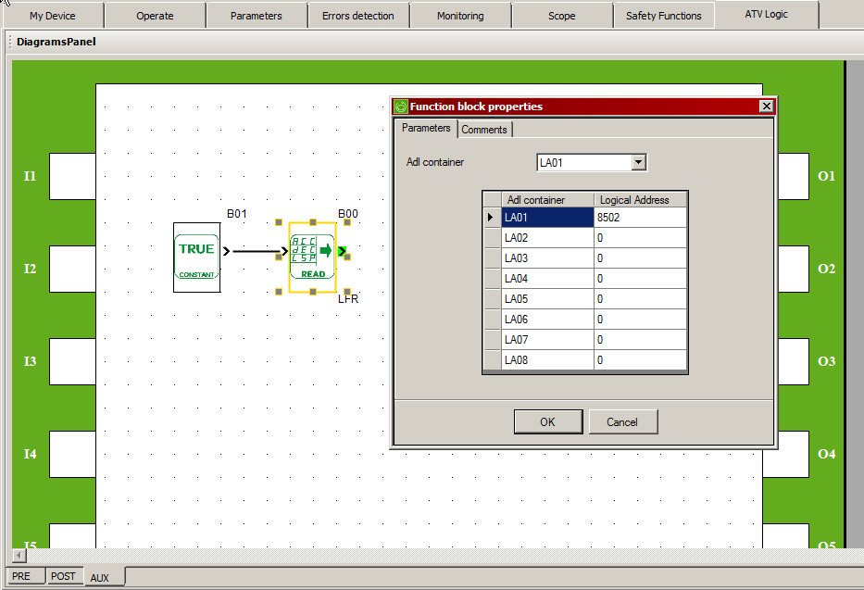The height and width of the screenshot is (590, 864).
Task: Click the LA08 logical address value
Action: click(641, 359)
